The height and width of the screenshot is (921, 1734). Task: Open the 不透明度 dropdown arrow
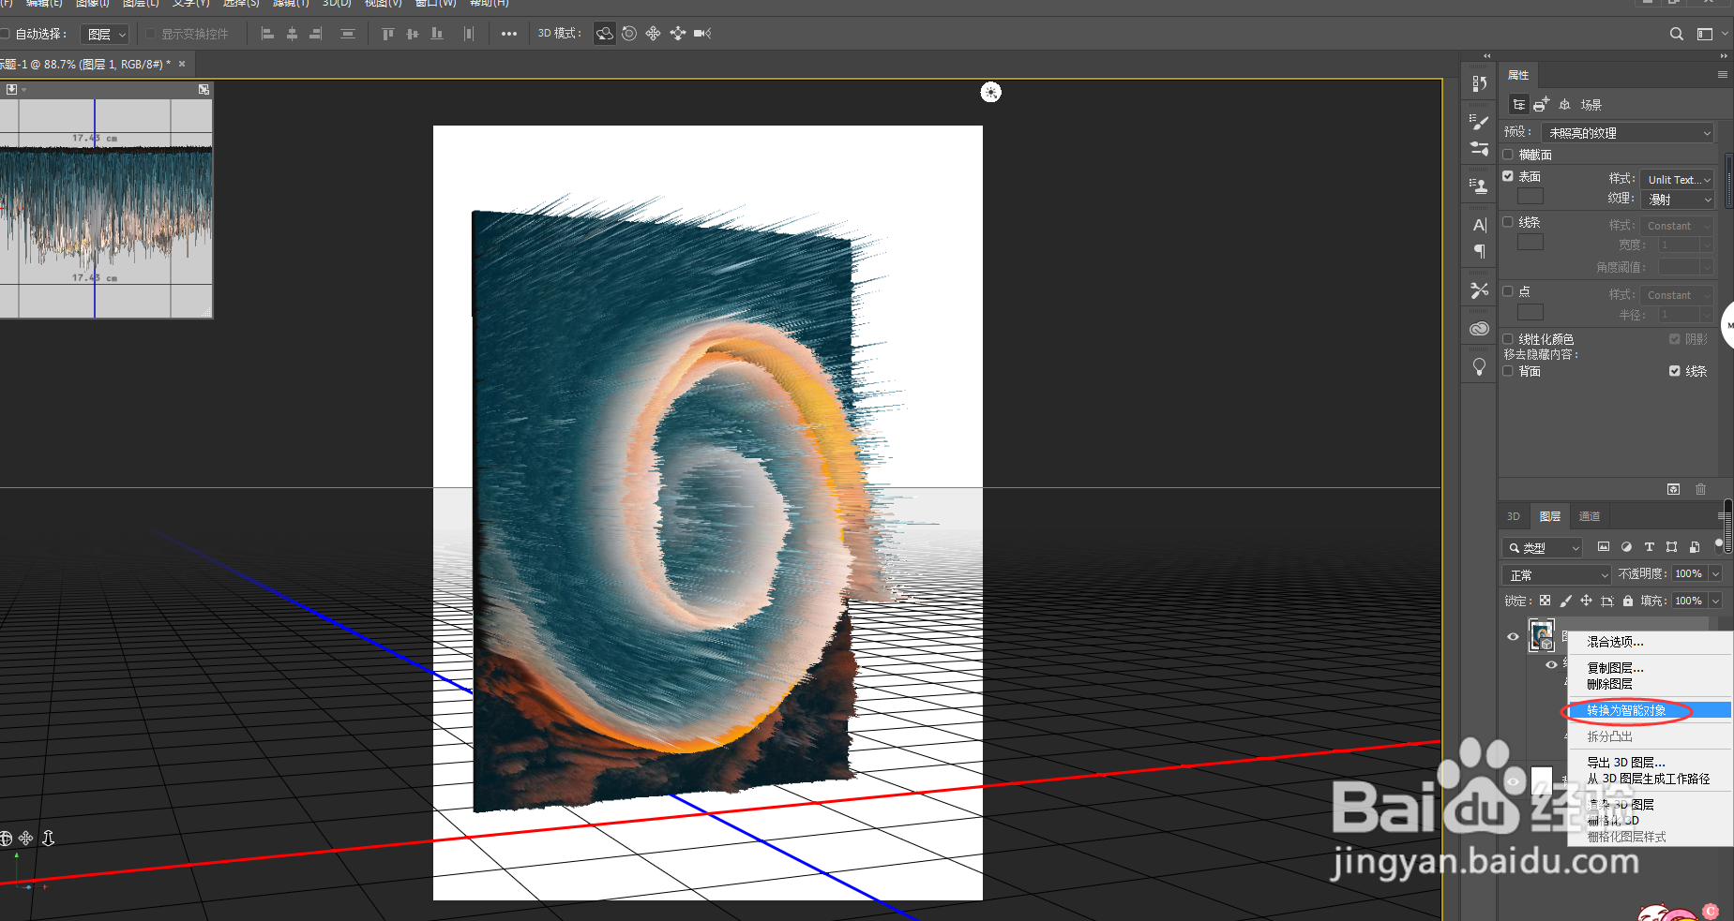[1715, 573]
